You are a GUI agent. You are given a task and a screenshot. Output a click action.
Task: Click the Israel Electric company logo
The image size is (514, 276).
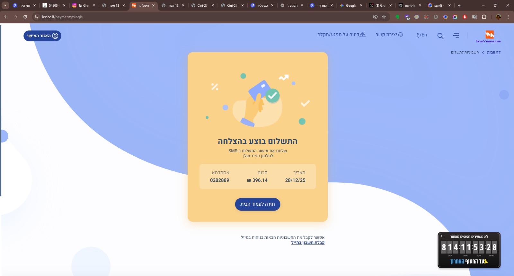(x=488, y=37)
